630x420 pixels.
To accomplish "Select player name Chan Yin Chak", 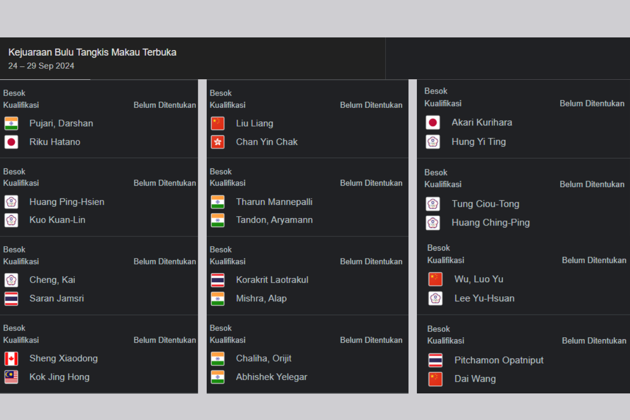I will (x=267, y=142).
